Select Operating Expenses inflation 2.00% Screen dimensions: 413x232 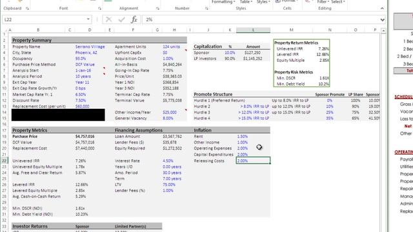point(243,148)
